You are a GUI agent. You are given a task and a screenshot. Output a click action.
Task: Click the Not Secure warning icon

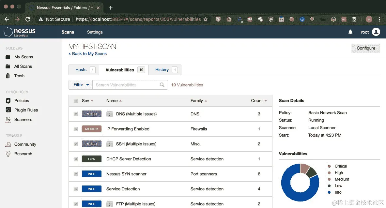click(41, 19)
